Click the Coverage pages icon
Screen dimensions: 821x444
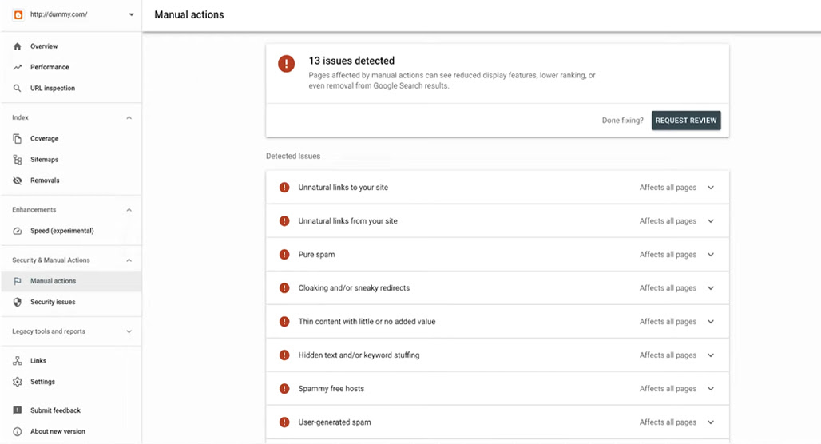point(18,138)
